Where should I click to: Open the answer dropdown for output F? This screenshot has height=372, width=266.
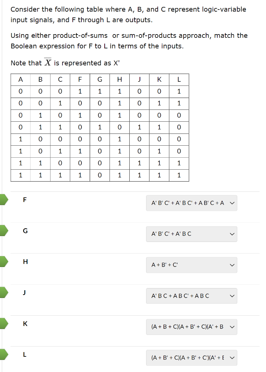click(x=192, y=203)
